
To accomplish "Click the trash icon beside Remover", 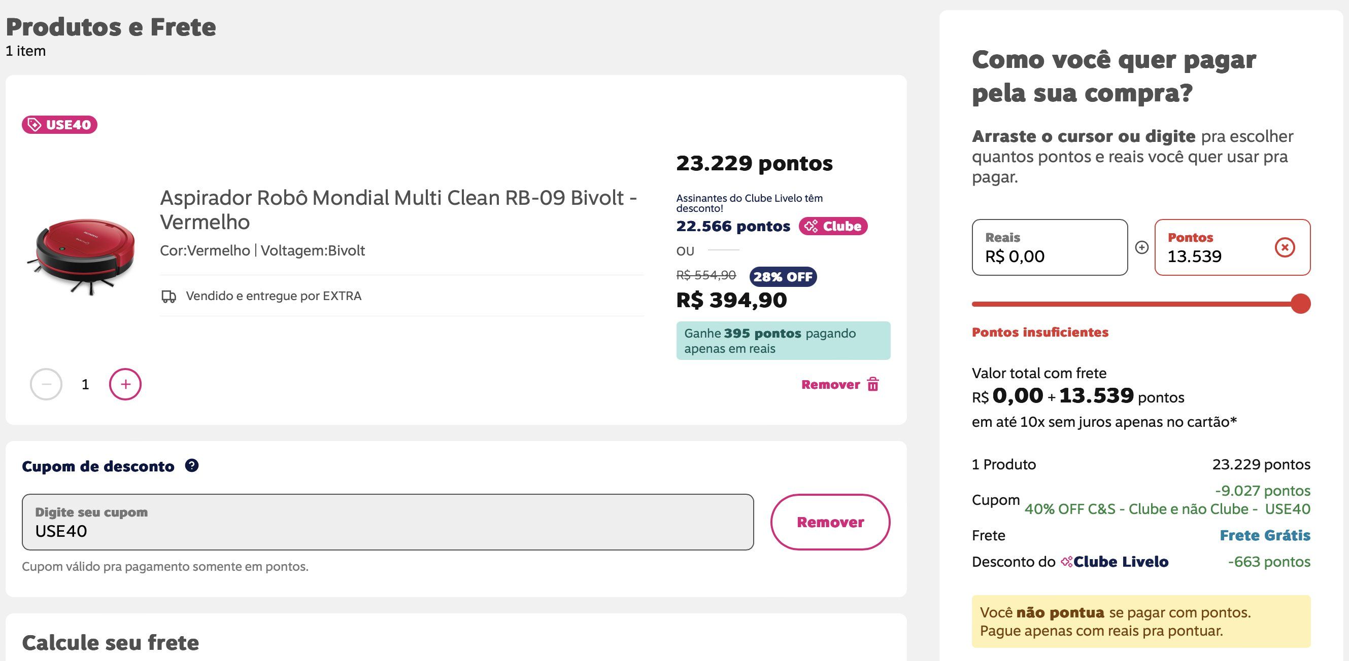I will [x=873, y=384].
